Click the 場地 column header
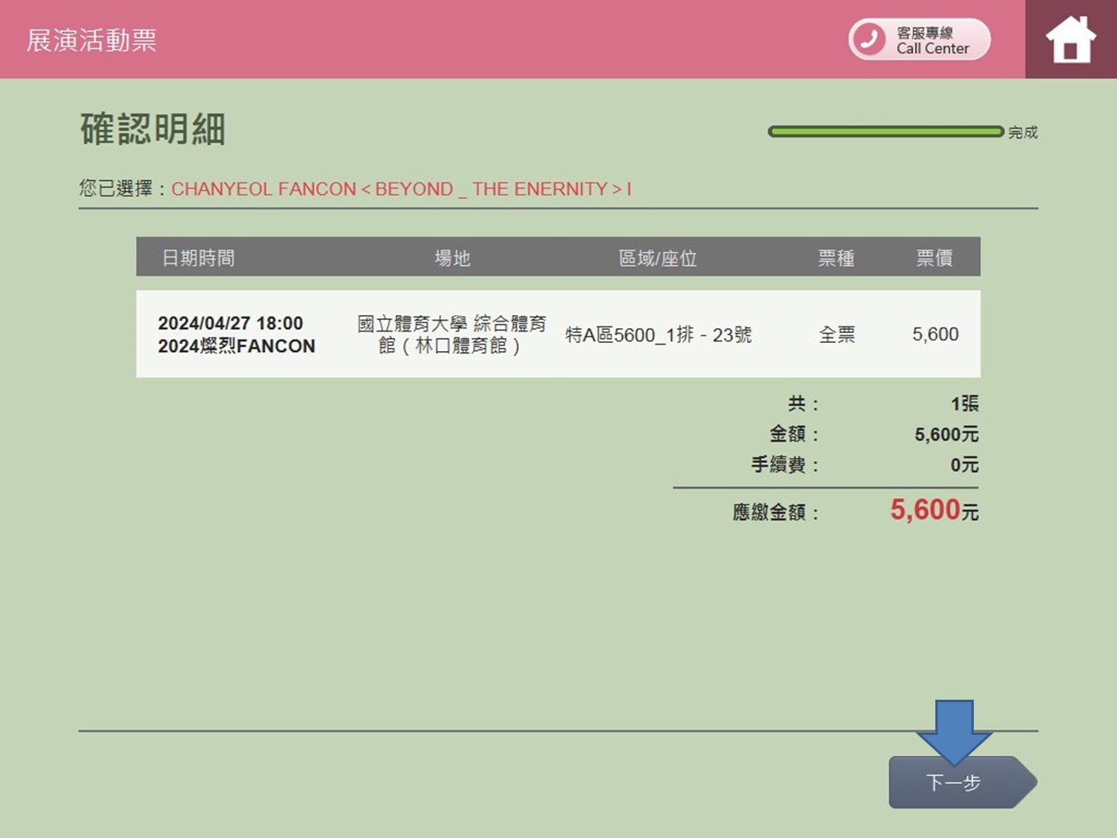1117x838 pixels. click(x=452, y=259)
